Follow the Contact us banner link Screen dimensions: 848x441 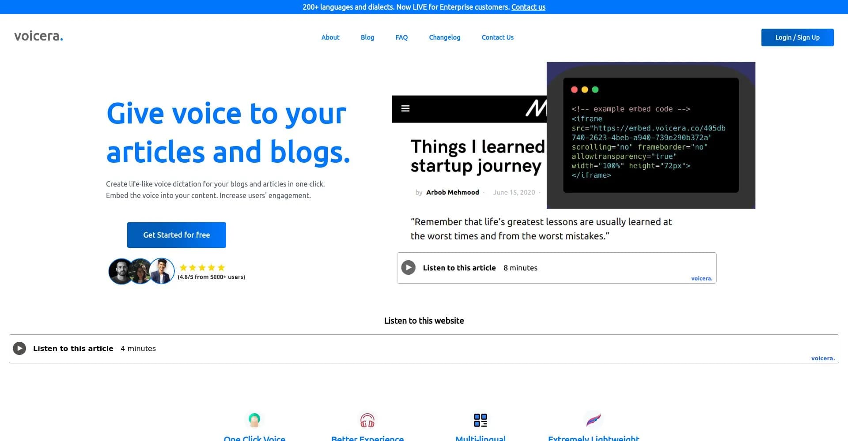(x=528, y=7)
